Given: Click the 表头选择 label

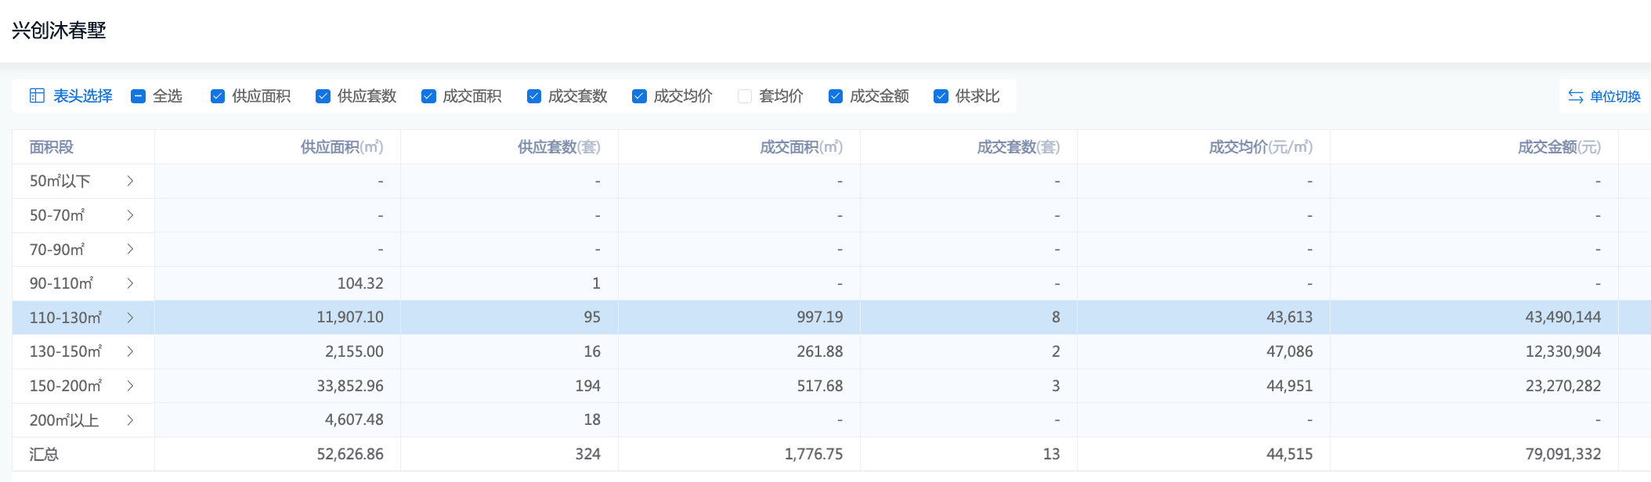Looking at the screenshot, I should (x=82, y=96).
